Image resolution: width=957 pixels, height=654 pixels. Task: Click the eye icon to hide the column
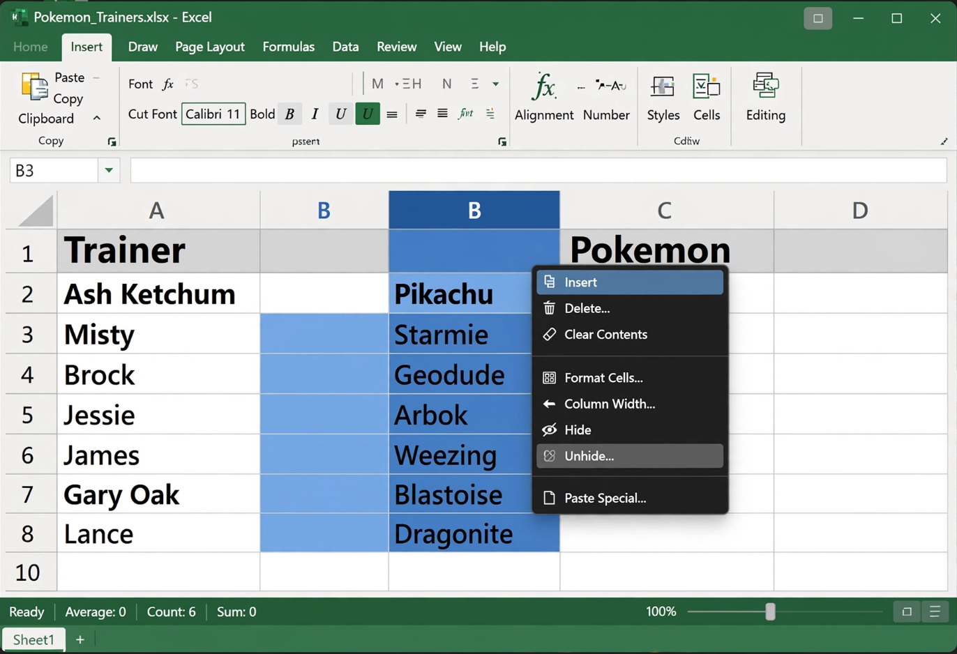coord(550,430)
